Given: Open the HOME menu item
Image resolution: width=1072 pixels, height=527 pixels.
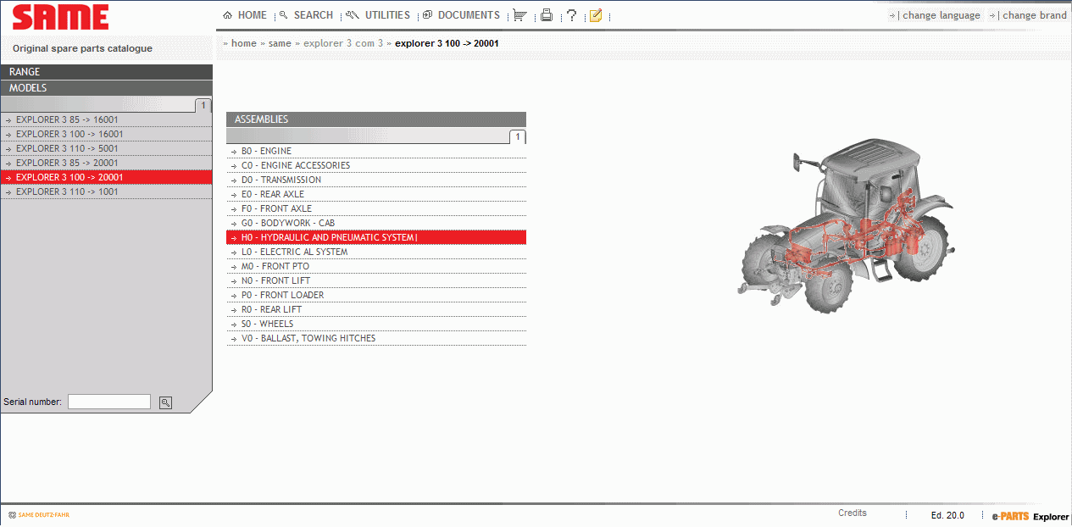Looking at the screenshot, I should 244,14.
